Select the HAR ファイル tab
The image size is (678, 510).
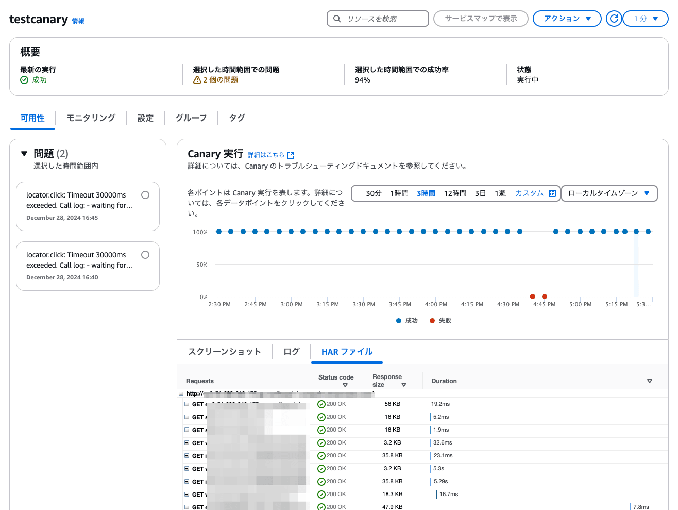click(347, 352)
